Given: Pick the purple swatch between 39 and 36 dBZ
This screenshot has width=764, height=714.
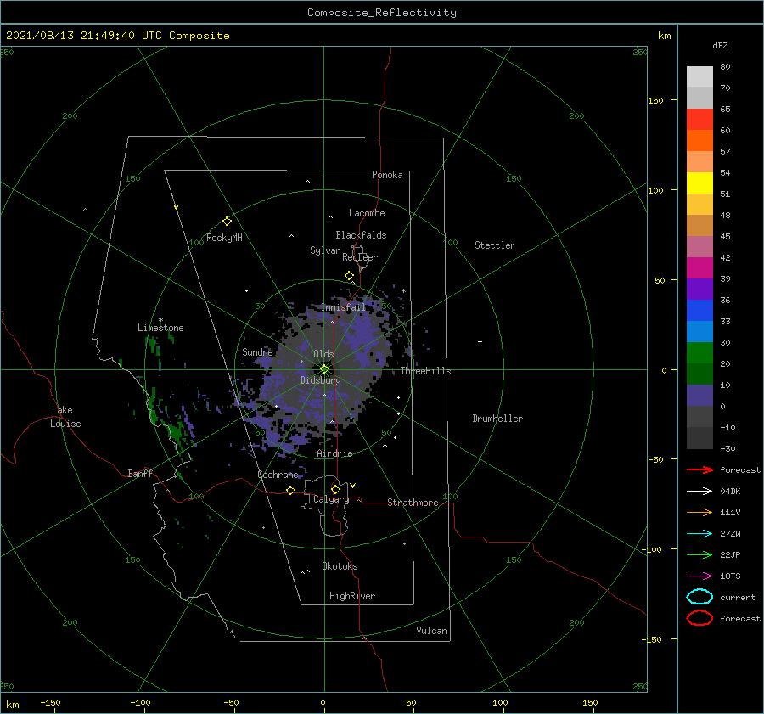Looking at the screenshot, I should pos(699,290).
